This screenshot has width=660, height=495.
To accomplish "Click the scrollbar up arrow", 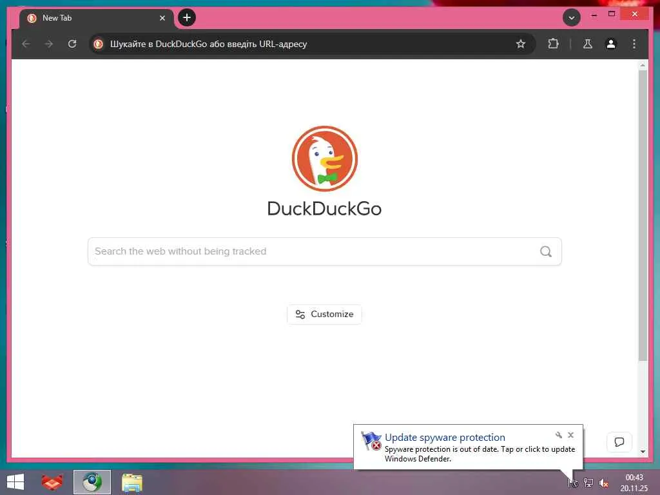I will tap(643, 65).
